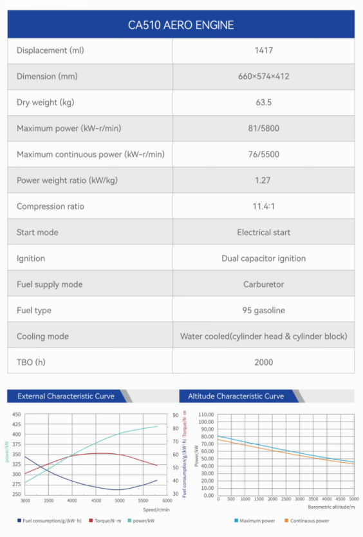This screenshot has width=363, height=537.
Task: Click the Maximum power blue legend square
Action: click(x=236, y=521)
